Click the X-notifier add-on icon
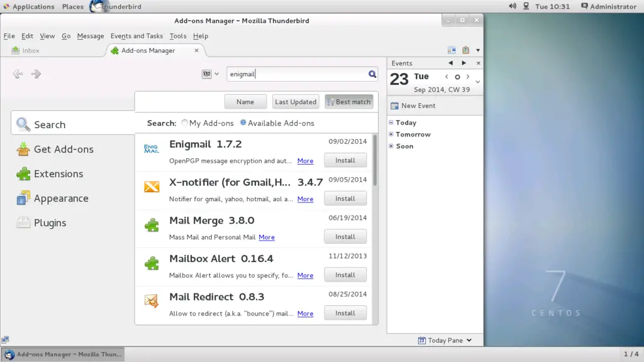644x362 pixels. 152,187
